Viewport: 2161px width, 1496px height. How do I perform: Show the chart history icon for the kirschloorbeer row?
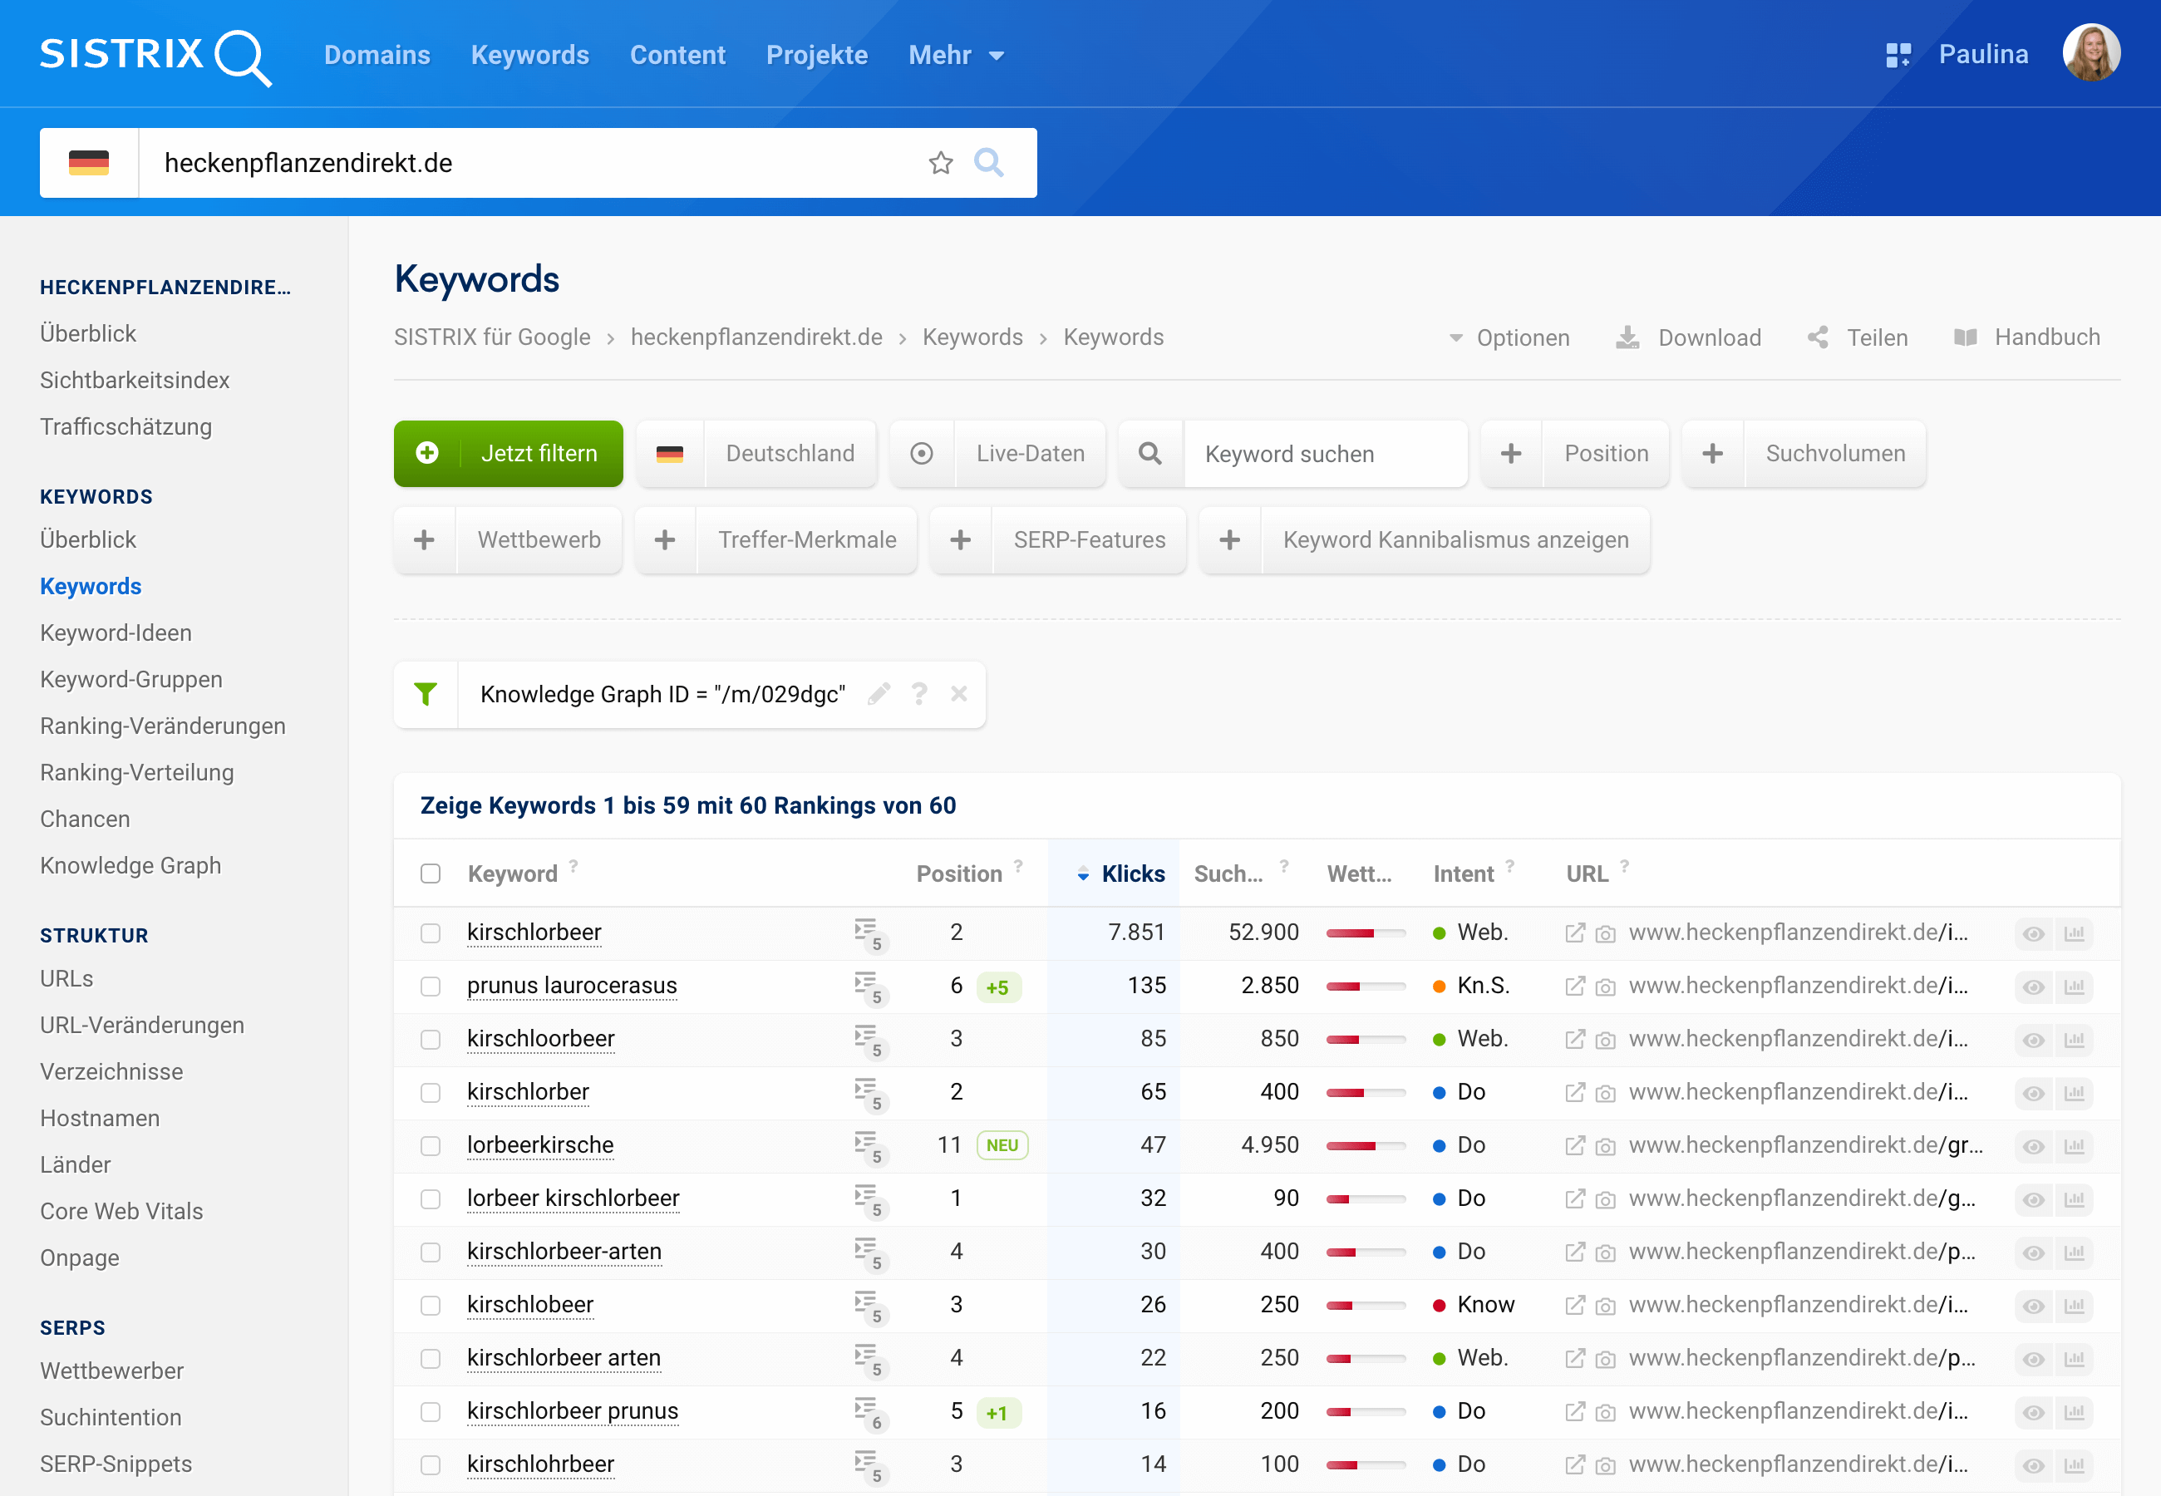pyautogui.click(x=2074, y=1041)
